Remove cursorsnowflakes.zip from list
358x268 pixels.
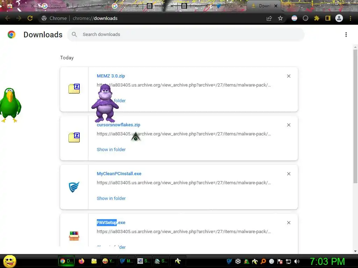tap(289, 125)
